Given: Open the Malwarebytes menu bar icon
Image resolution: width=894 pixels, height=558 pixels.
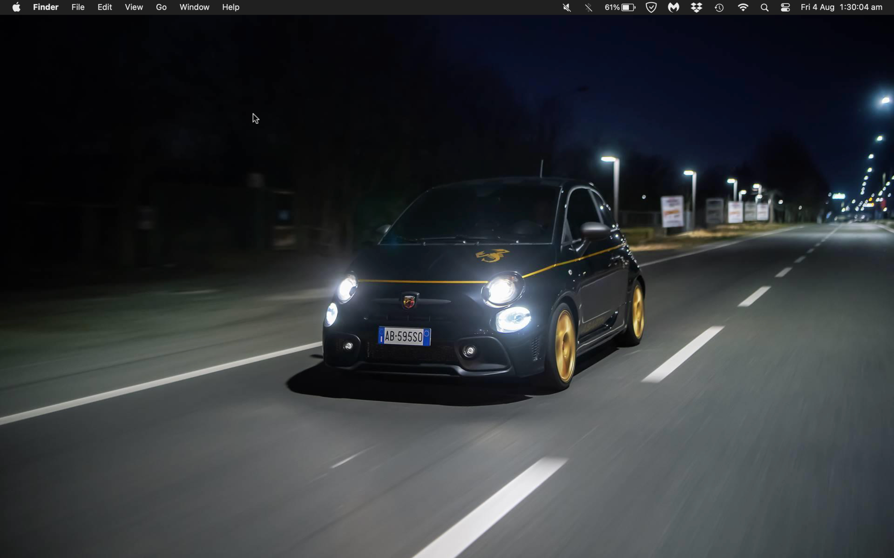Looking at the screenshot, I should click(674, 7).
